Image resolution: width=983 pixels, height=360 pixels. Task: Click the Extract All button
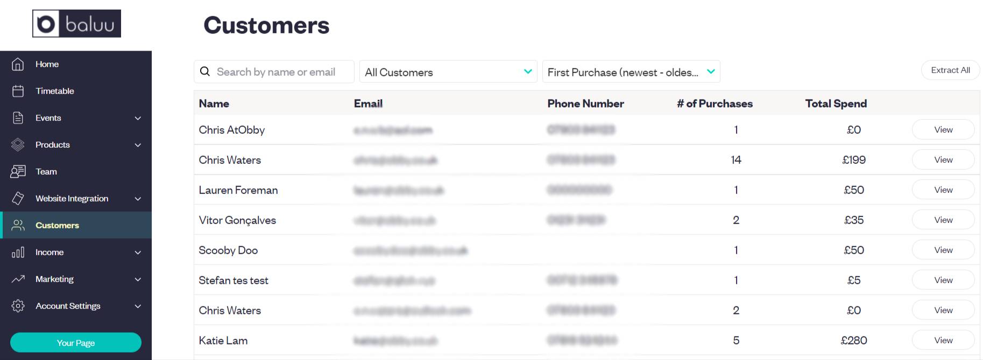950,70
